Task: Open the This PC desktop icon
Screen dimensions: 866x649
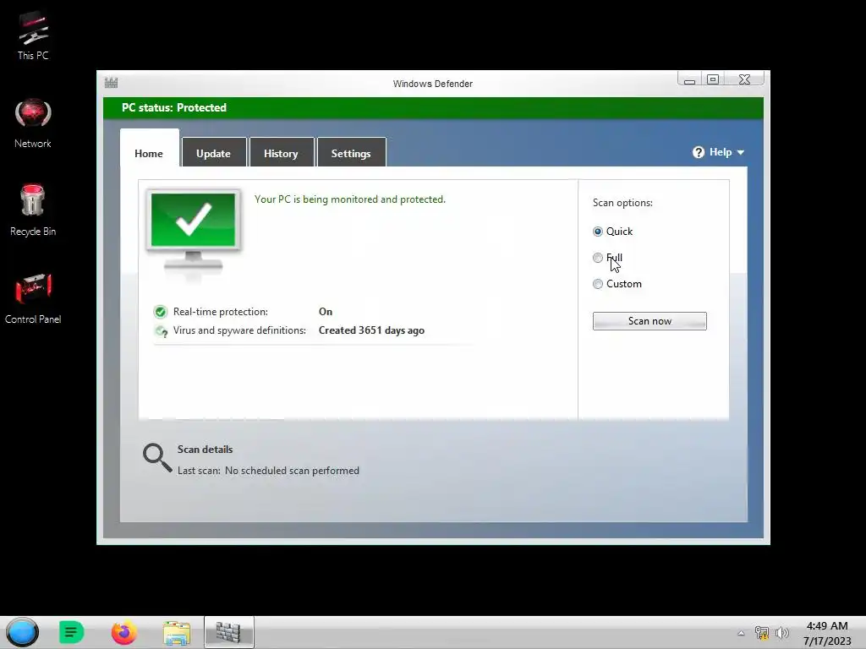Action: [x=33, y=34]
